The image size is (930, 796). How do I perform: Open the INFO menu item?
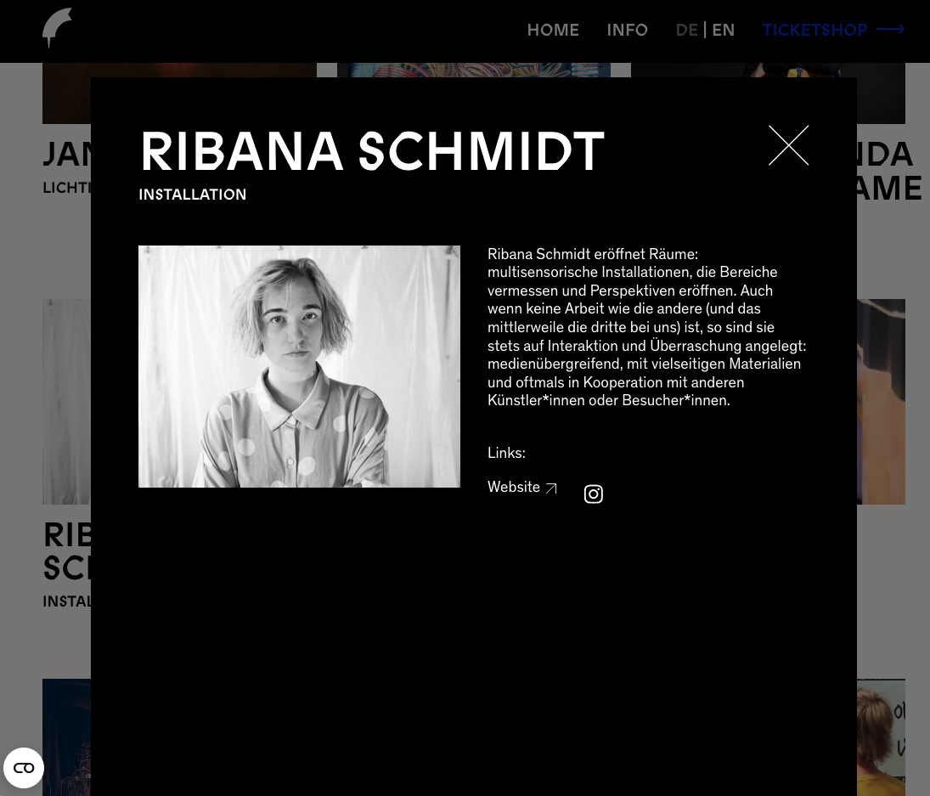pos(627,31)
